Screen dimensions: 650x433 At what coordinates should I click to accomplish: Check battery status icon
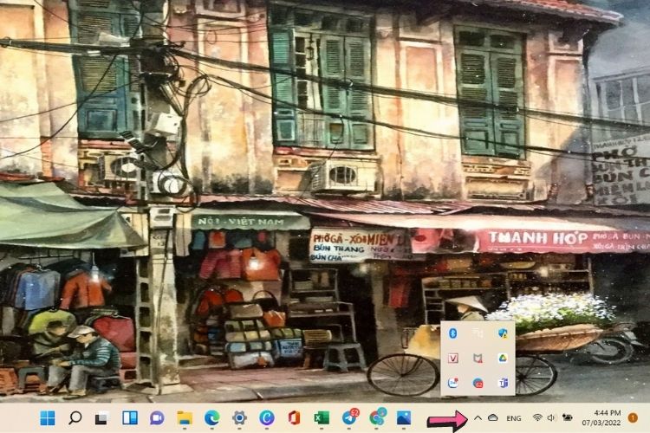tap(567, 417)
